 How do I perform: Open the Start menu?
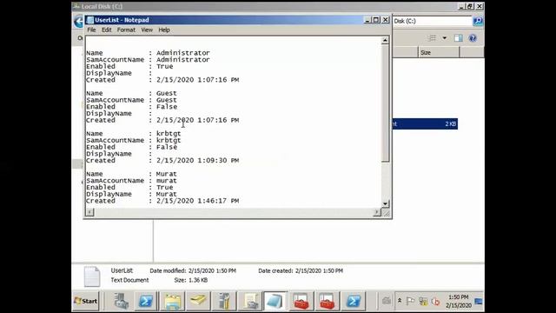point(86,301)
